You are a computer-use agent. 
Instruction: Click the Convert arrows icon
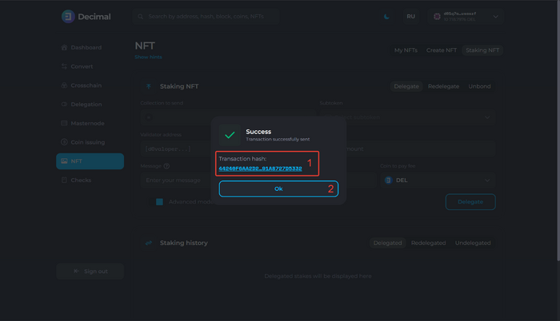tap(64, 66)
